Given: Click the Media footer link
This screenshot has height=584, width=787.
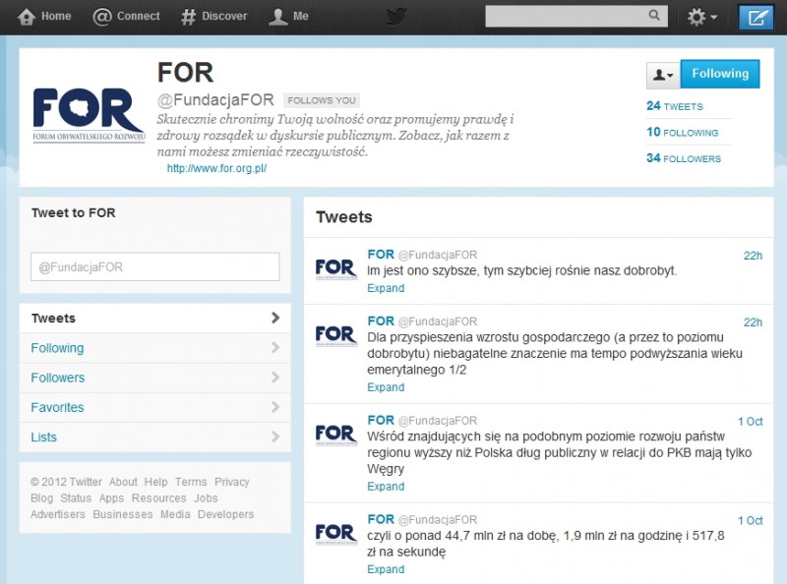Looking at the screenshot, I should point(175,514).
